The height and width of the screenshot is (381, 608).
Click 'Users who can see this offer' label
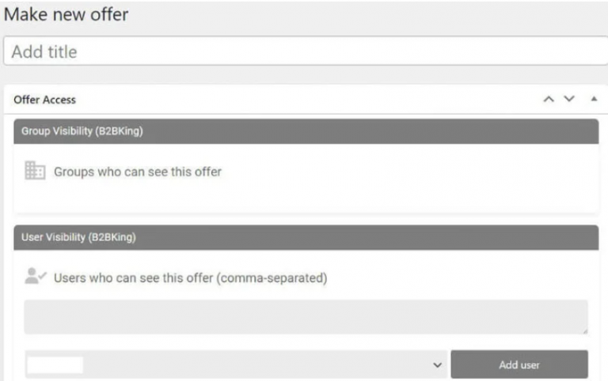pyautogui.click(x=190, y=277)
